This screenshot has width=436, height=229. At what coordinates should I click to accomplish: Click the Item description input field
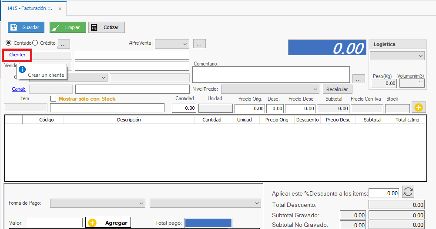point(107,108)
